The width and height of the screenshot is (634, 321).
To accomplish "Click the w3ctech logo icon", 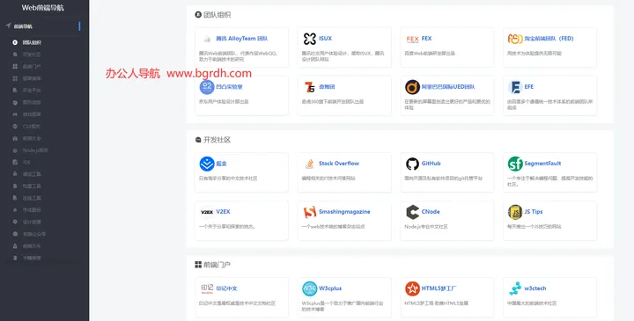I will click(515, 288).
